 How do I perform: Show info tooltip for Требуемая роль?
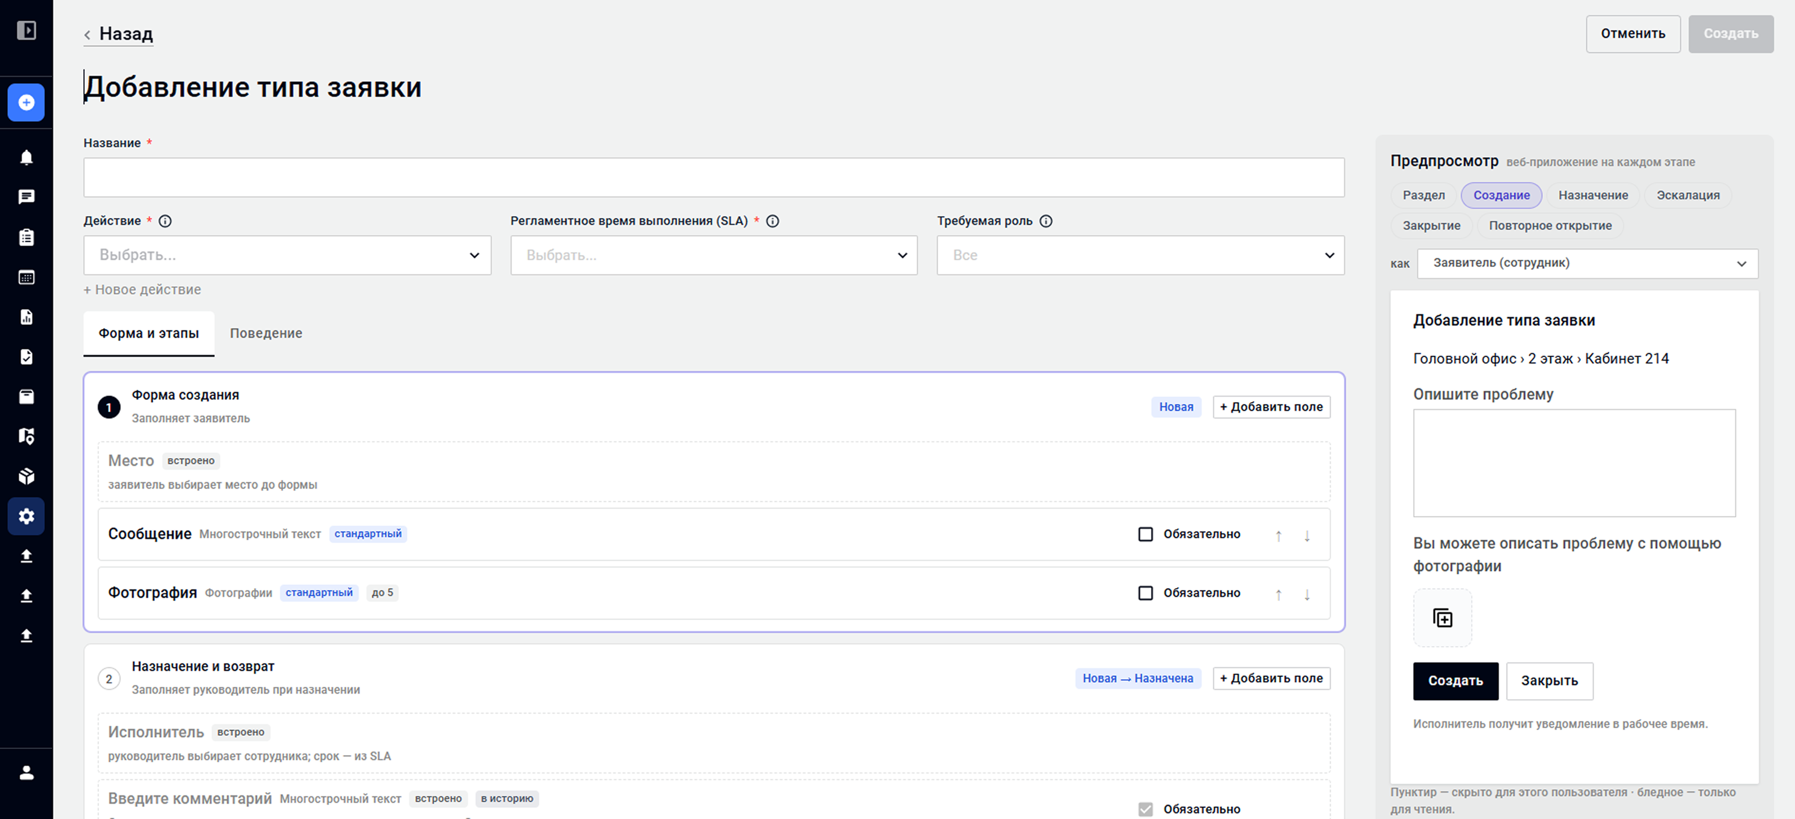click(1046, 222)
